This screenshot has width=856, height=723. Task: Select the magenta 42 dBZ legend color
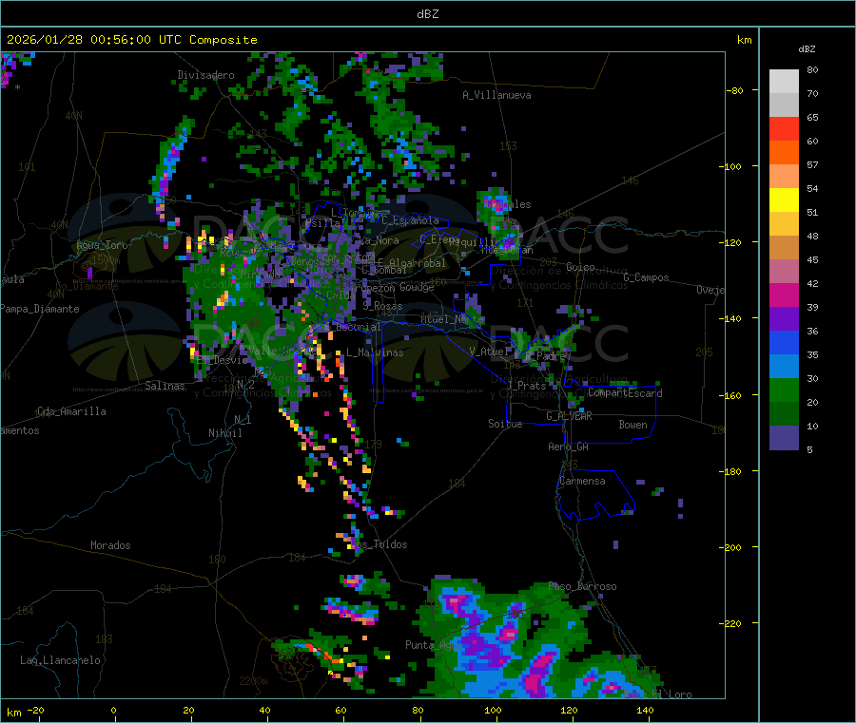point(784,295)
